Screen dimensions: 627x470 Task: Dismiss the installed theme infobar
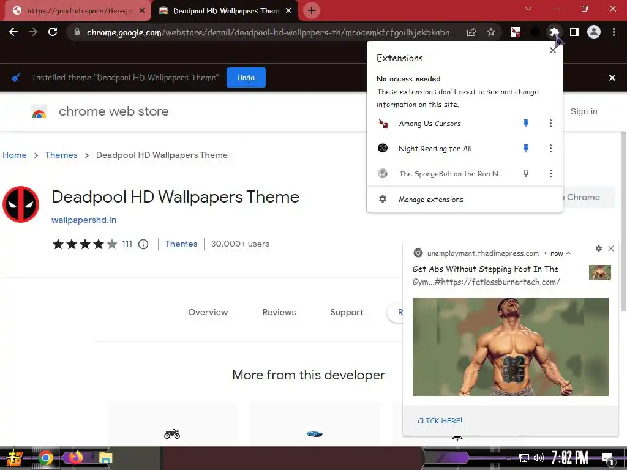(612, 78)
